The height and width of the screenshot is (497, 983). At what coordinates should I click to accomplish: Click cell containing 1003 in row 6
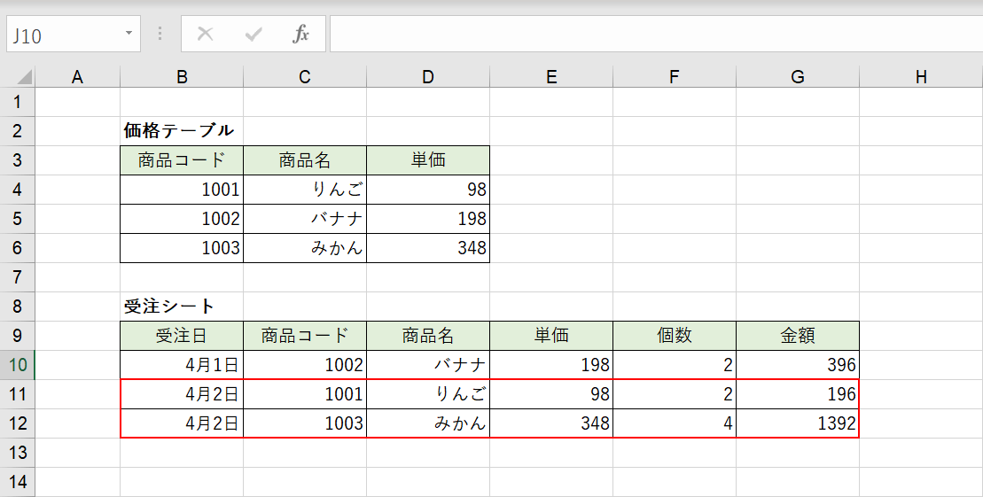pyautogui.click(x=182, y=247)
